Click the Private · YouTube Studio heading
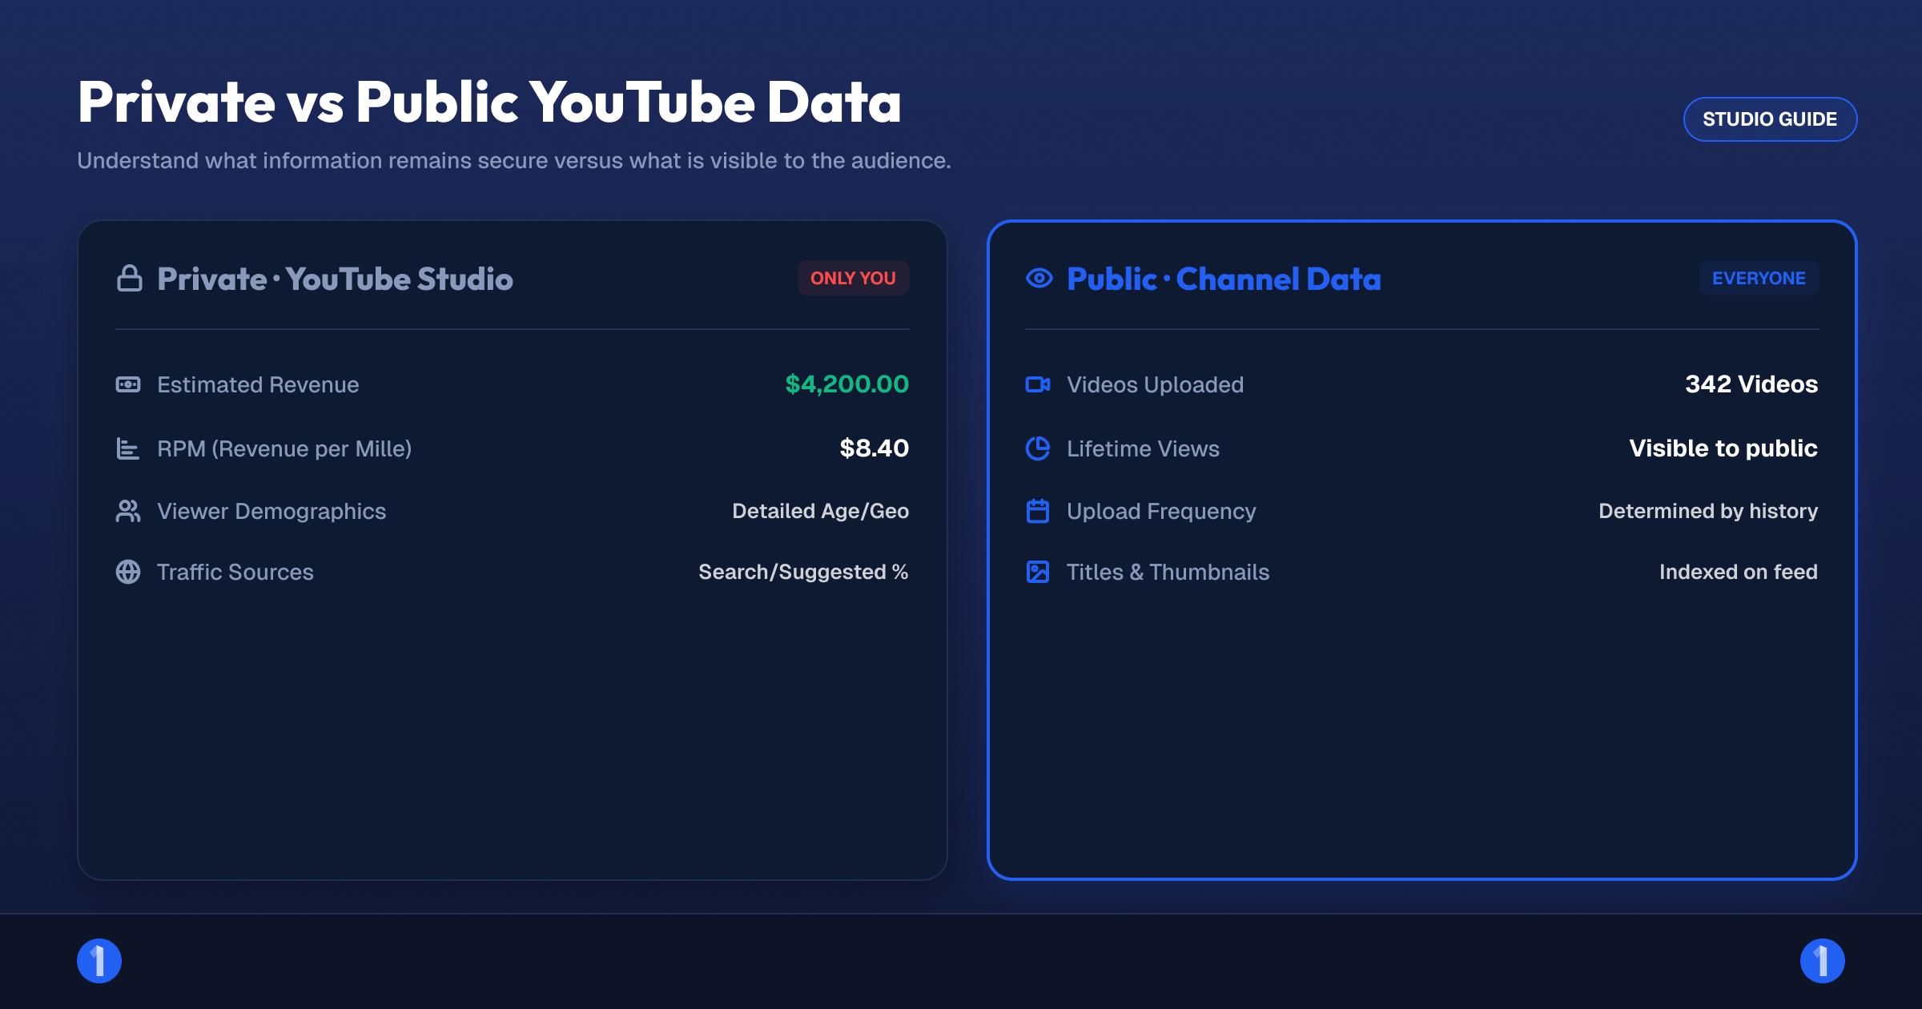Screen dimensions: 1922x1009 [335, 279]
